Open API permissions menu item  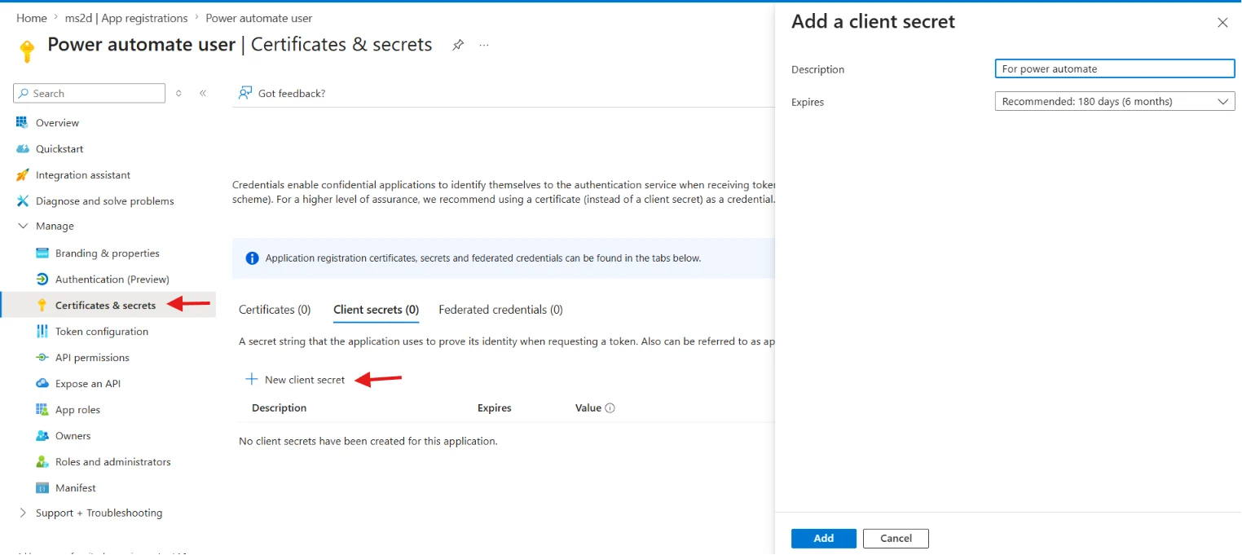tap(92, 358)
